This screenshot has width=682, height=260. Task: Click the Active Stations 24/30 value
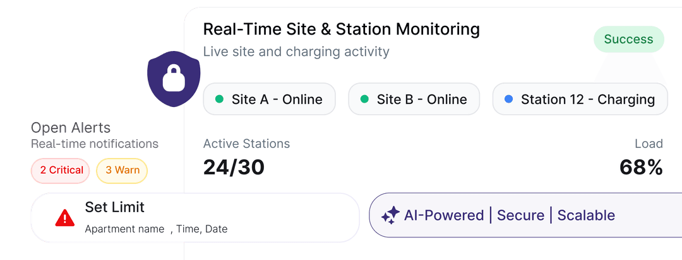(x=234, y=167)
